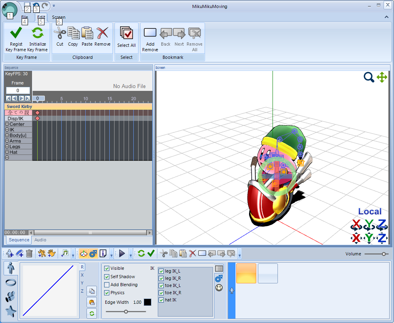The image size is (394, 323).
Task: Activate the magnifier zoom tool in Screen view
Action: 369,77
